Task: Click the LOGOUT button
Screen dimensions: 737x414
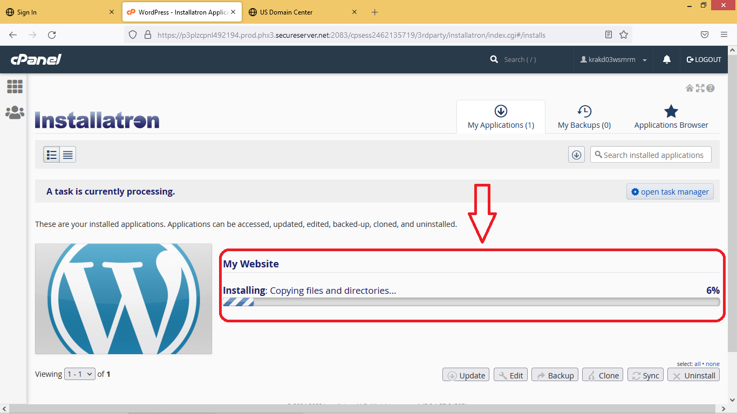Action: 704,59
